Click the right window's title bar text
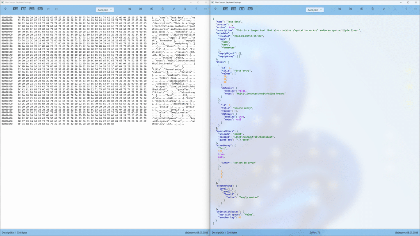 tap(228, 2)
